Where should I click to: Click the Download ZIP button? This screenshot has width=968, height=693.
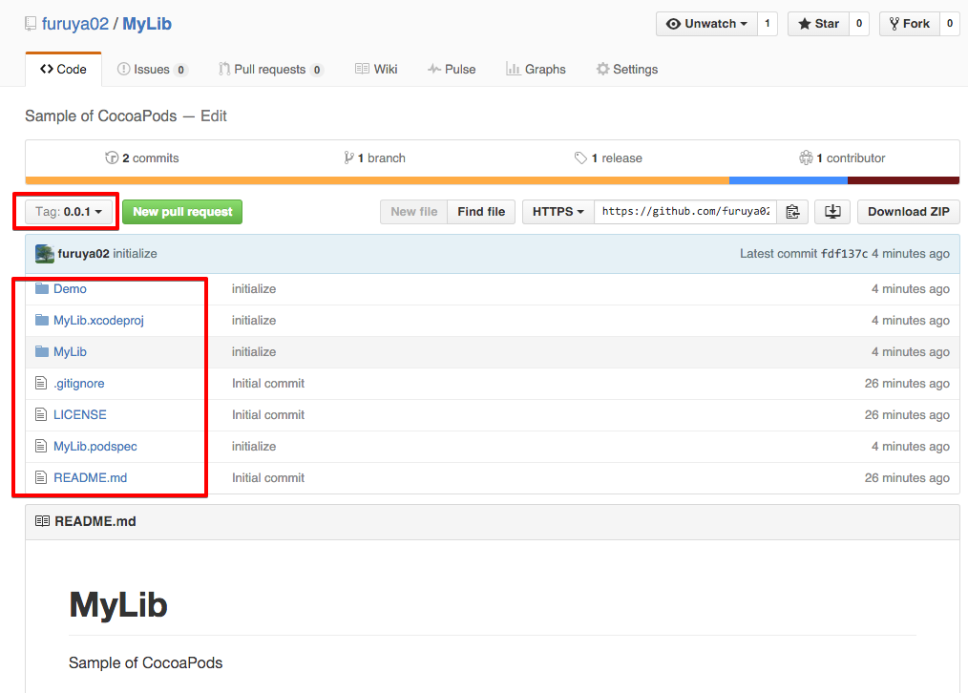(908, 212)
